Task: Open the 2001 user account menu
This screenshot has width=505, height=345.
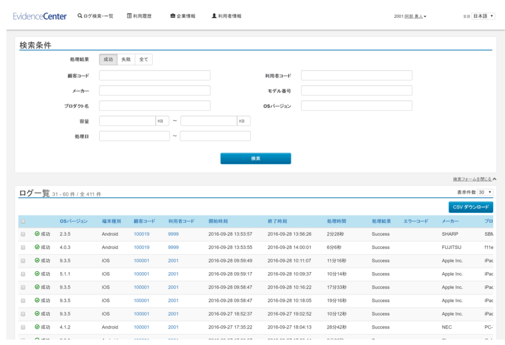Action: 410,16
